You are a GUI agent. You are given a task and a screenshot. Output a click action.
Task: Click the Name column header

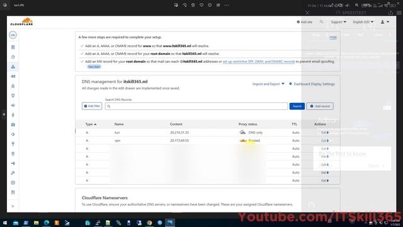[119, 124]
